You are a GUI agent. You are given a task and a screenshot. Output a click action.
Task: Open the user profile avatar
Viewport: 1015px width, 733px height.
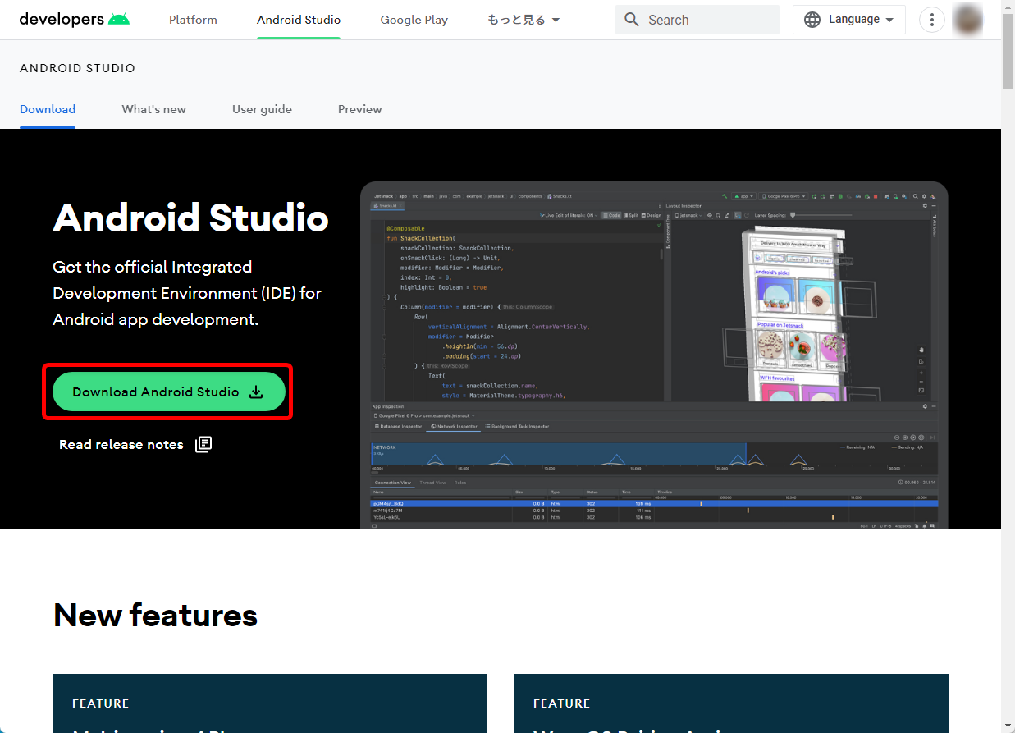[x=967, y=20]
